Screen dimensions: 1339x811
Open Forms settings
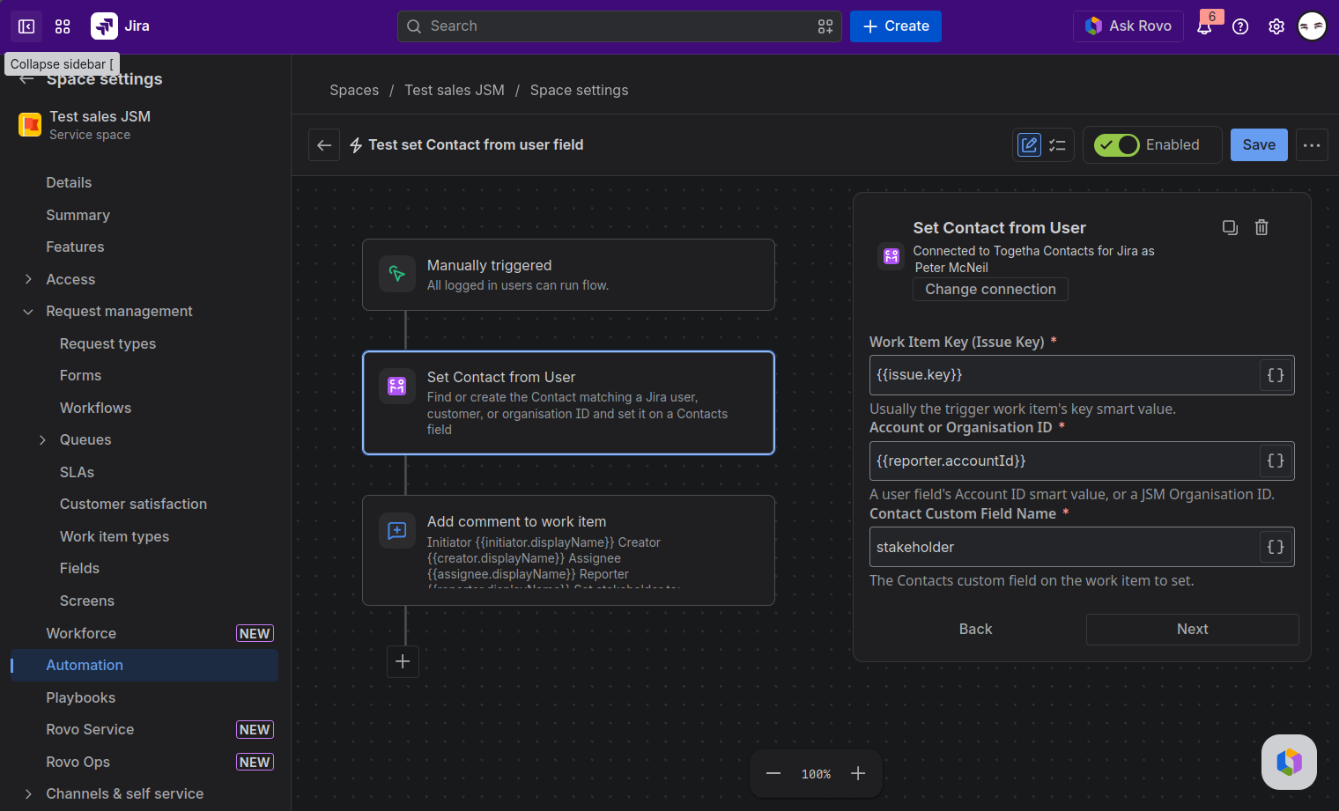click(x=80, y=376)
